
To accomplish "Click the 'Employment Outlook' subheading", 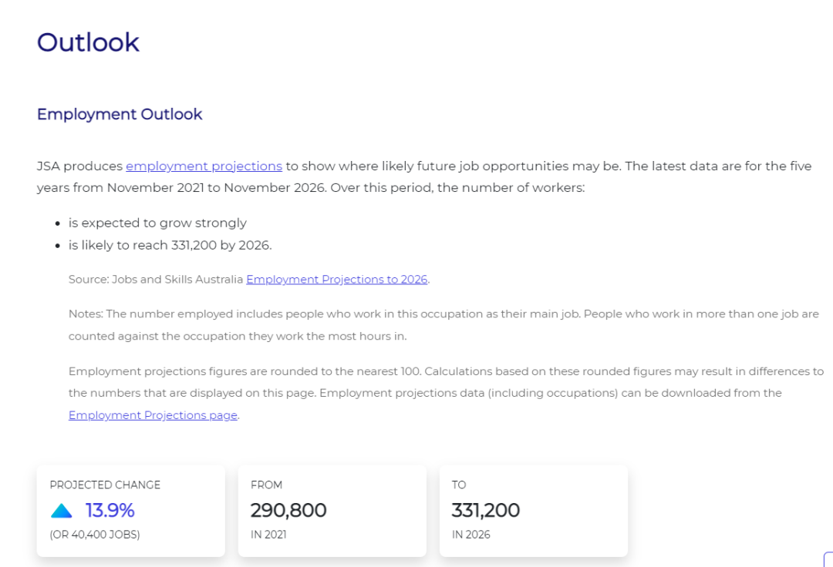I will click(120, 114).
